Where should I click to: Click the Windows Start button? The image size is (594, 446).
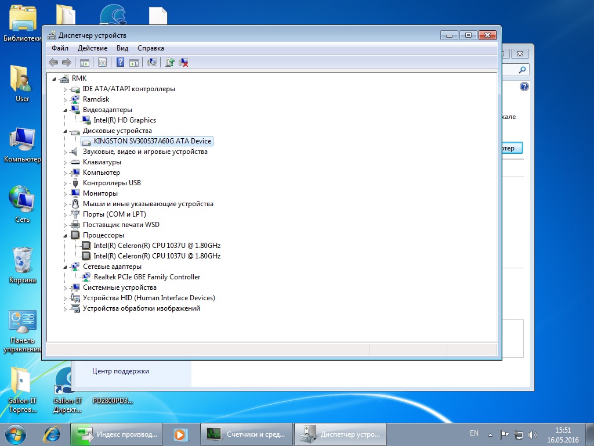15,434
